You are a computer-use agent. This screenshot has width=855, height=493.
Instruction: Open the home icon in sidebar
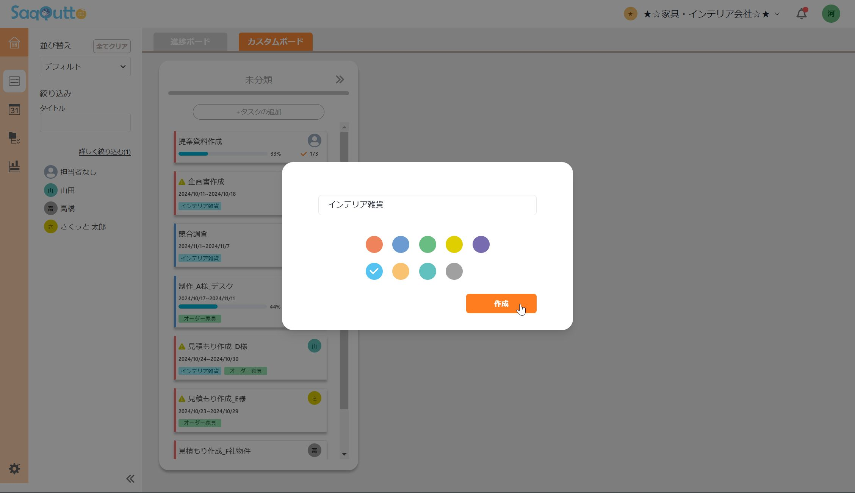[x=14, y=42]
